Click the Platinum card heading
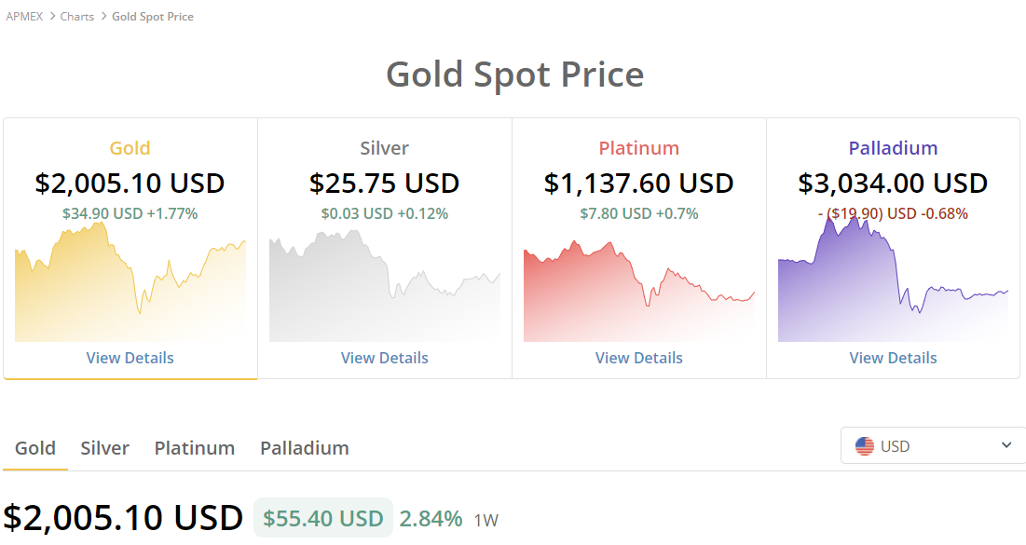Image resolution: width=1026 pixels, height=545 pixels. point(638,148)
